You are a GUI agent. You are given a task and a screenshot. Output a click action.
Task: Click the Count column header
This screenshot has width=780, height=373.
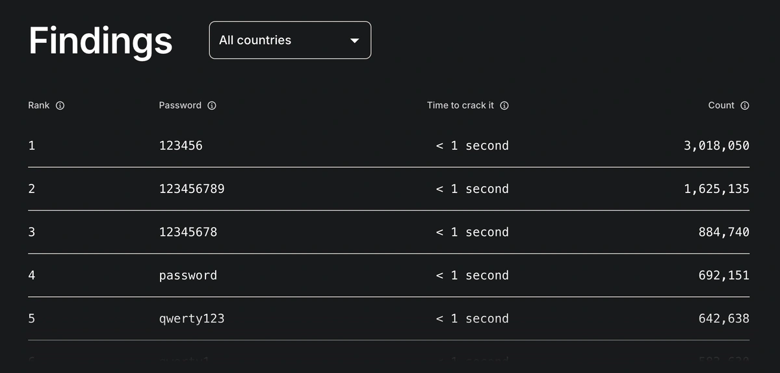click(x=721, y=105)
